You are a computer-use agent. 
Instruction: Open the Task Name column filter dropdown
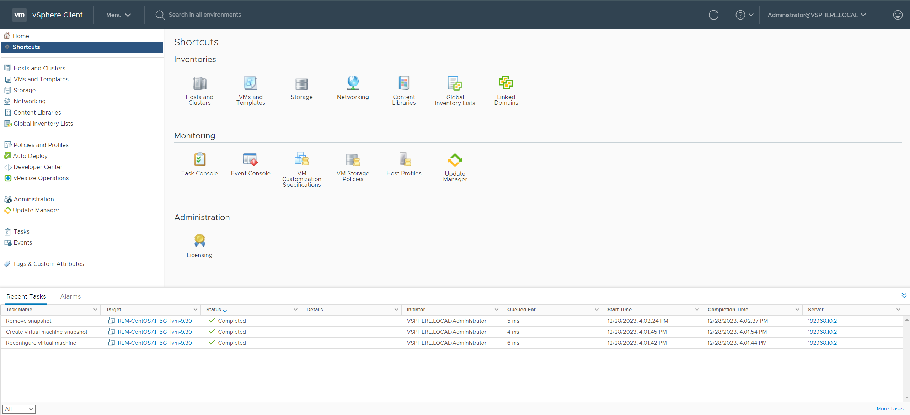point(95,310)
